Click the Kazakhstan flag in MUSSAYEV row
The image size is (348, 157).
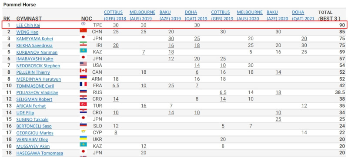tap(83, 144)
